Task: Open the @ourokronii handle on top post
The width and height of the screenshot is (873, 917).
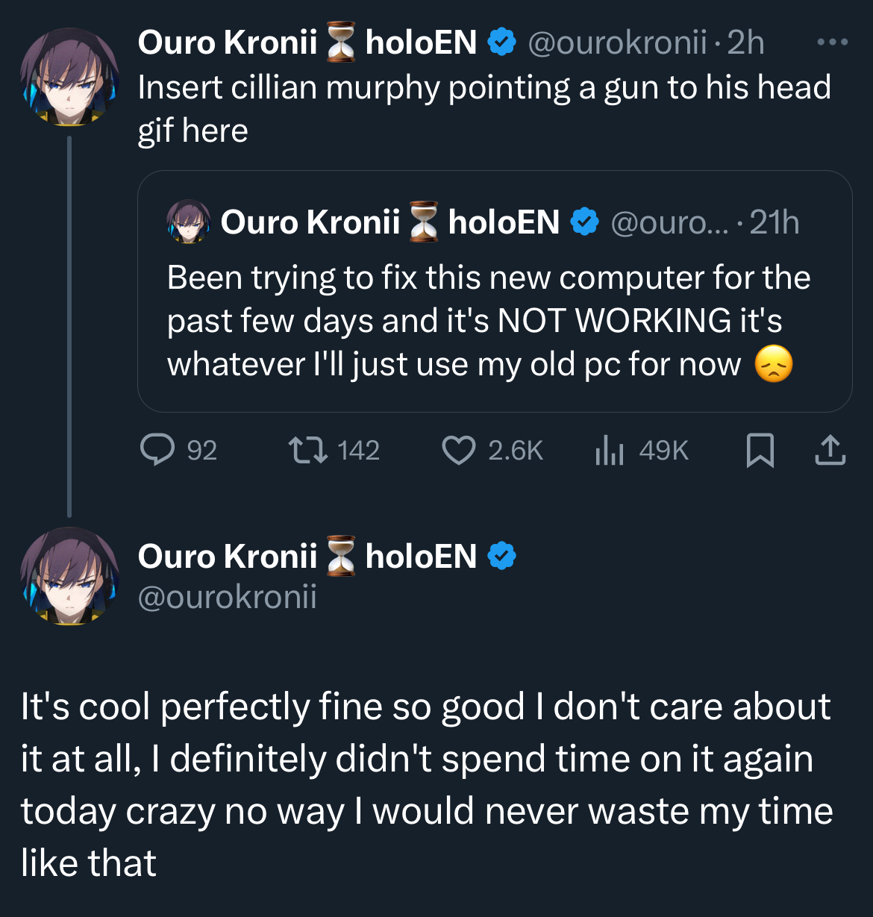Action: tap(616, 43)
